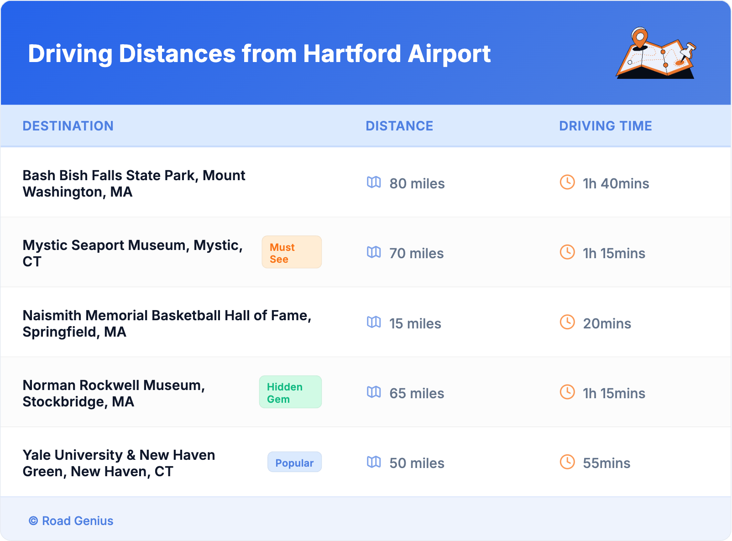Screen dimensions: 732x541
Task: Select Naismith Memorial Basketball Hall of Fame
Action: pos(167,323)
